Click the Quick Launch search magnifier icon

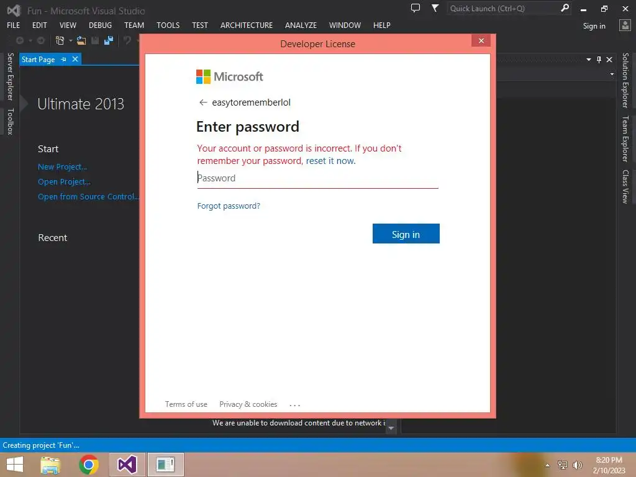pyautogui.click(x=565, y=8)
